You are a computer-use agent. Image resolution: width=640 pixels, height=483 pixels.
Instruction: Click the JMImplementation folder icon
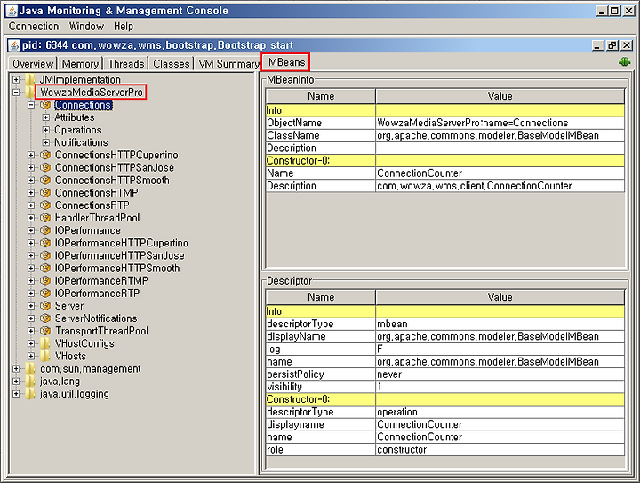click(30, 80)
